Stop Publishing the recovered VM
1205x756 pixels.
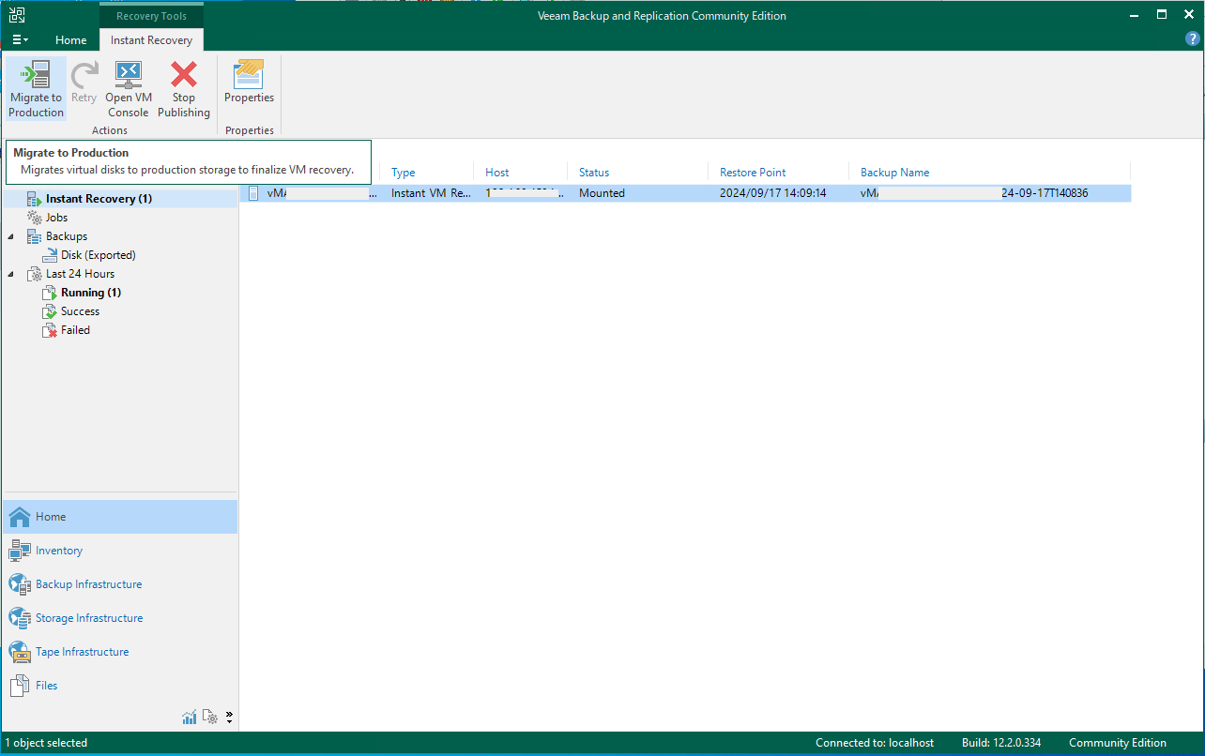(x=184, y=89)
